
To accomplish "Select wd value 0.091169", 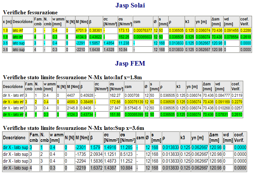I will pos(222,102).
